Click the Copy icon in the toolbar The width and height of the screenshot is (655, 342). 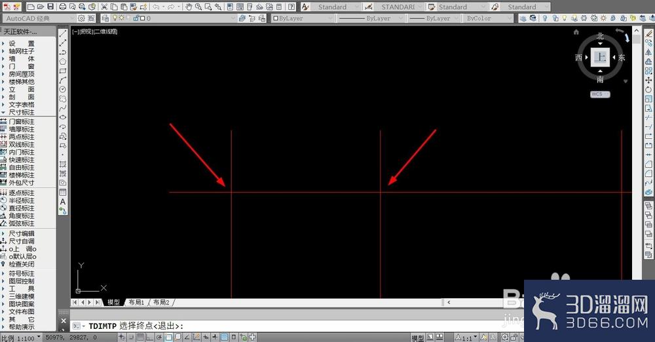click(x=114, y=7)
